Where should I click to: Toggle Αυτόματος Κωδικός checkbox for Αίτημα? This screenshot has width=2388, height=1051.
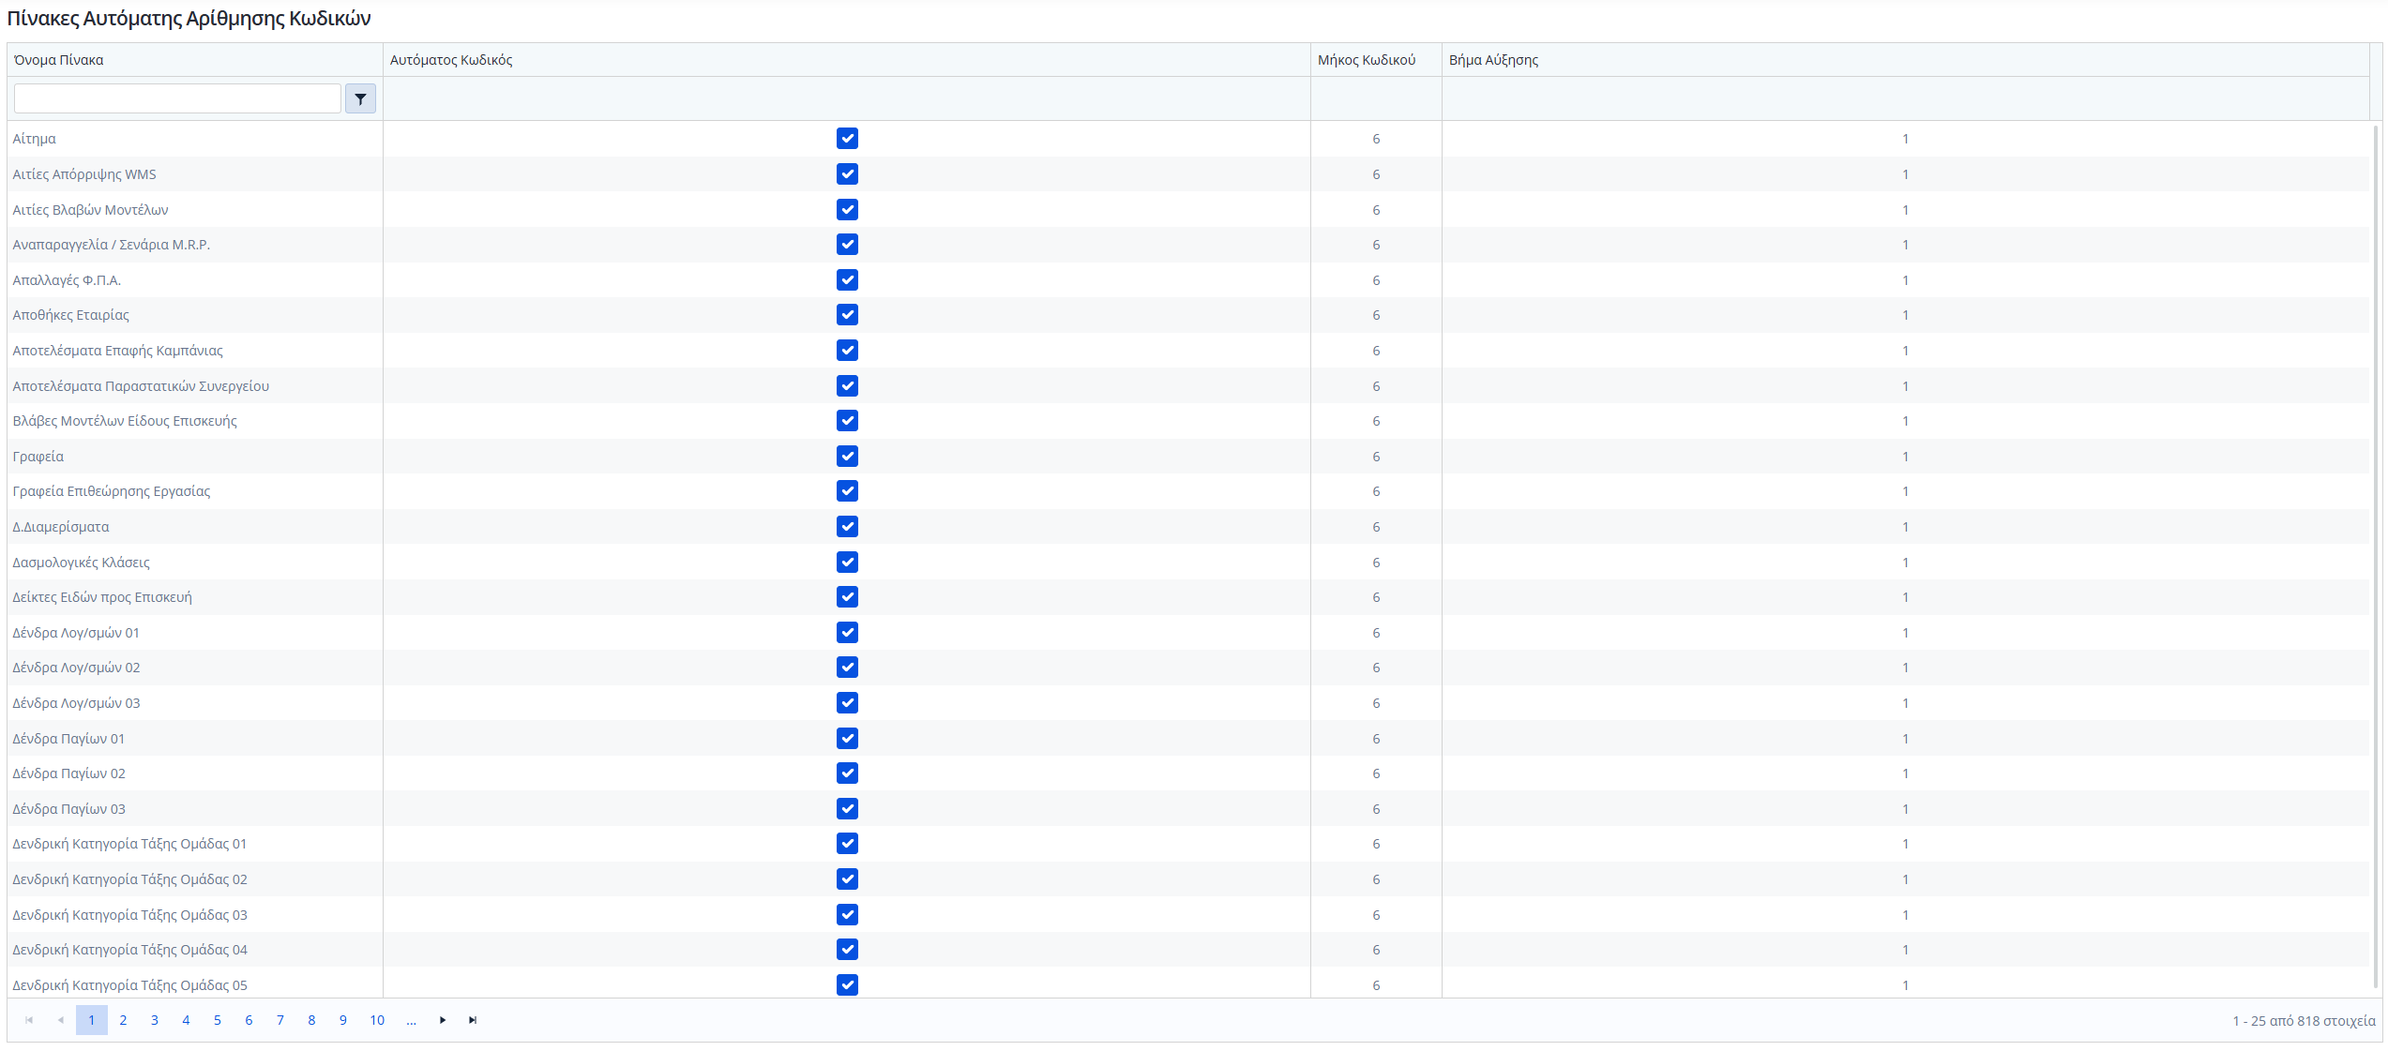point(847,139)
